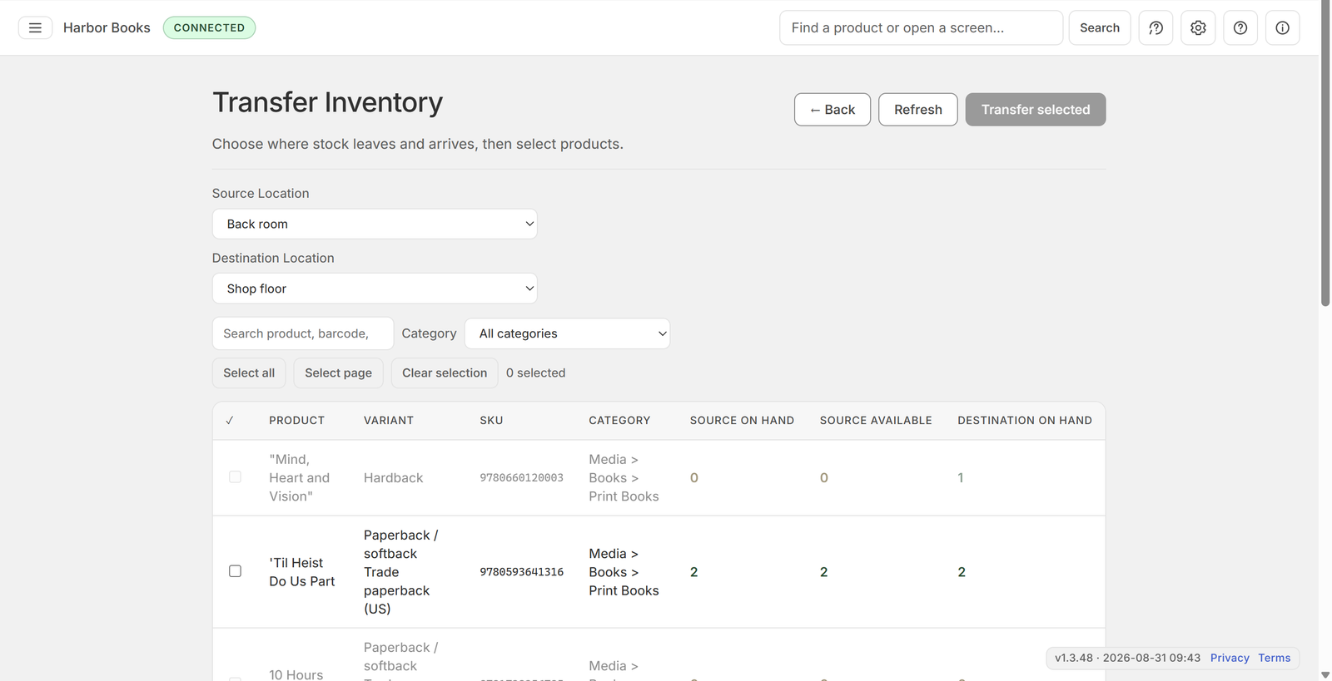Screen dimensions: 1332x681
Task: Go back with the Back button
Action: (832, 110)
